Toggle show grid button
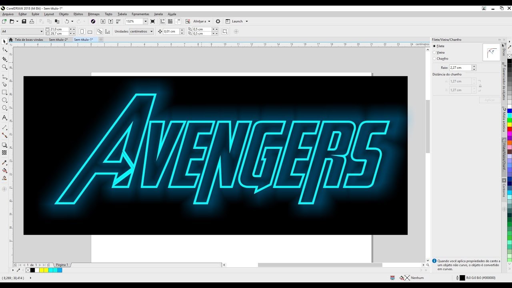The width and height of the screenshot is (512, 288). pos(170,21)
